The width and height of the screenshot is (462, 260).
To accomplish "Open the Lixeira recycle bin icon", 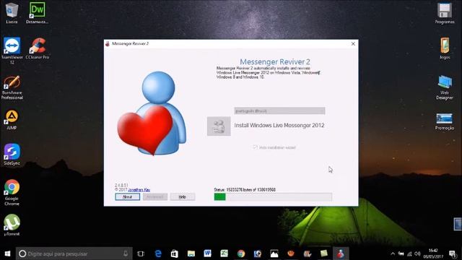I will coord(12,12).
